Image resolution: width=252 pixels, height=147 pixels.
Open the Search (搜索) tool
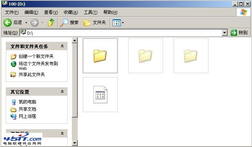tap(69, 23)
